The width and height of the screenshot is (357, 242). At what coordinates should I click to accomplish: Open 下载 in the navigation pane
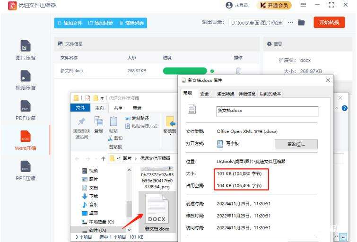click(x=90, y=196)
